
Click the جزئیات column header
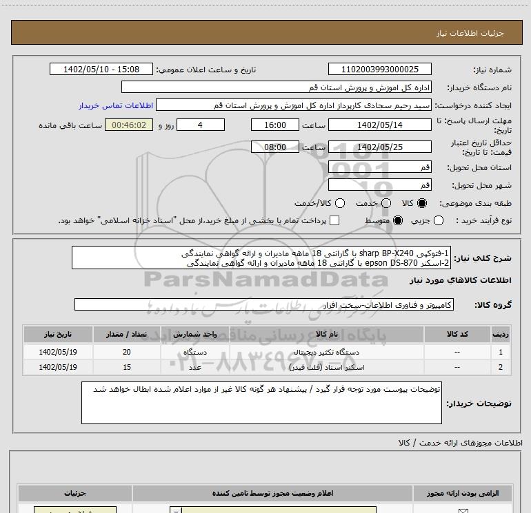pyautogui.click(x=75, y=494)
